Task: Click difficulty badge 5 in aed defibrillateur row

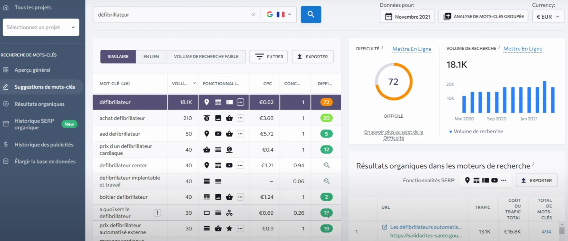Action: tap(326, 134)
